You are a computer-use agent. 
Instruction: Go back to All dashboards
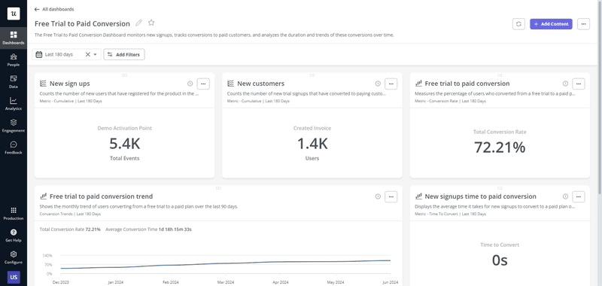coord(54,9)
